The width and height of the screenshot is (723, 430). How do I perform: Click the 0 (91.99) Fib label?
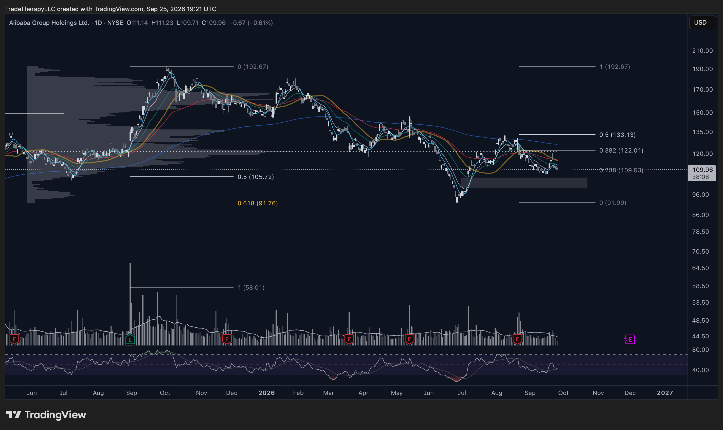(x=613, y=203)
